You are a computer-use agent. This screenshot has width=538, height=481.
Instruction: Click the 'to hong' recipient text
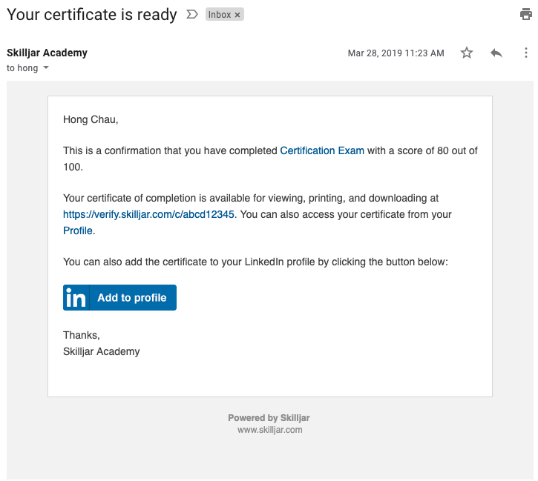pyautogui.click(x=22, y=68)
